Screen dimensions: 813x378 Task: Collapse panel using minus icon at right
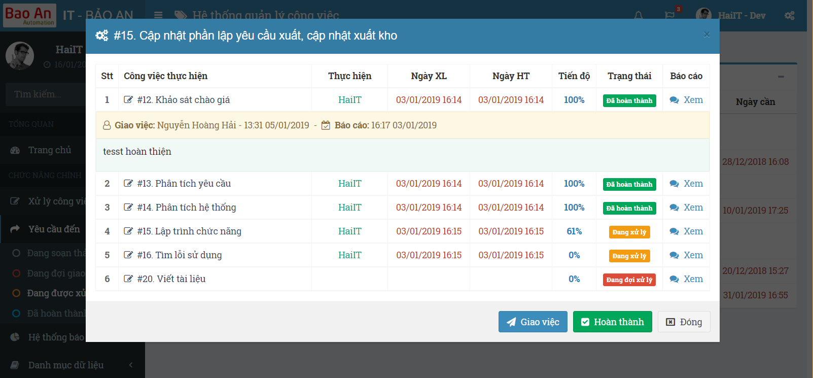tap(781, 77)
